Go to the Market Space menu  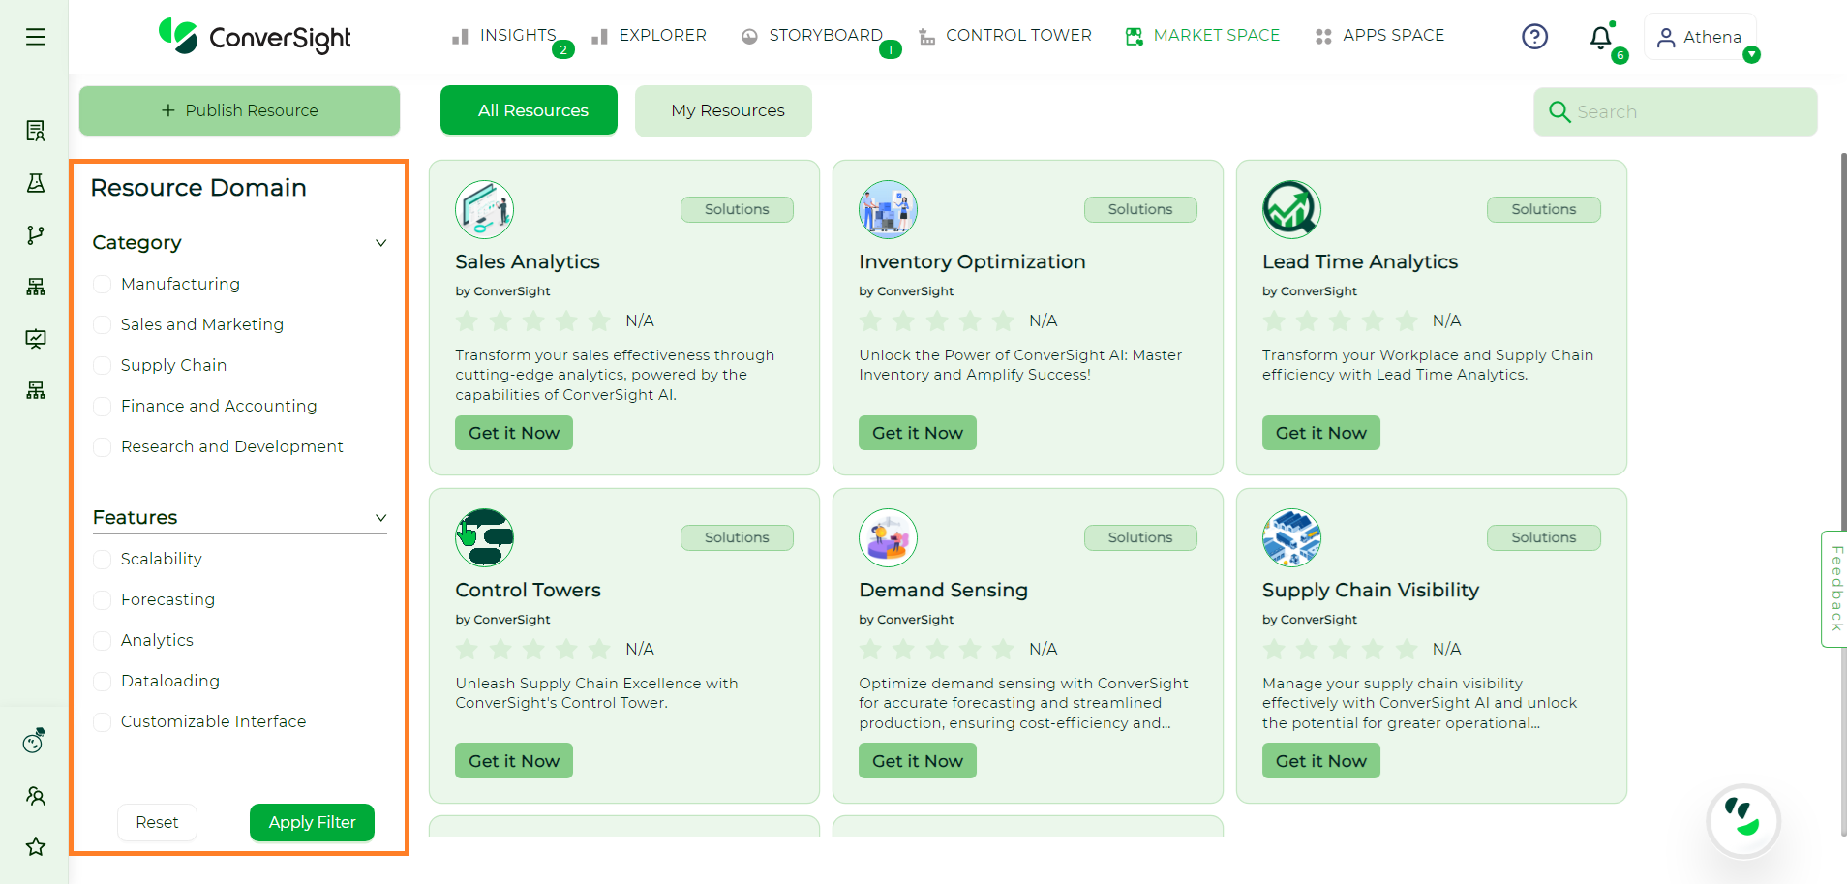[x=1216, y=36]
